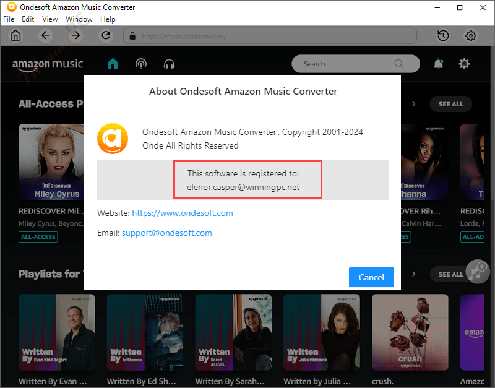The image size is (495, 388).
Task: Open Amazon Music settings gear
Action: point(464,64)
